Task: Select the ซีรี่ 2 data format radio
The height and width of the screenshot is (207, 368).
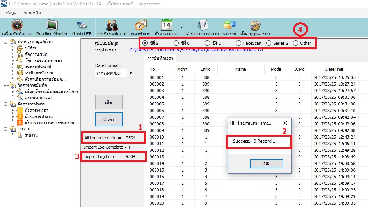Action: pos(207,43)
